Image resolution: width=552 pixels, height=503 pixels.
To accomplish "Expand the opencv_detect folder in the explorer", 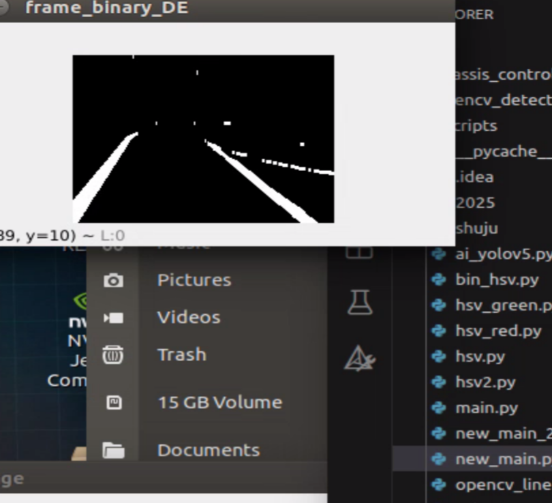I will pyautogui.click(x=504, y=100).
